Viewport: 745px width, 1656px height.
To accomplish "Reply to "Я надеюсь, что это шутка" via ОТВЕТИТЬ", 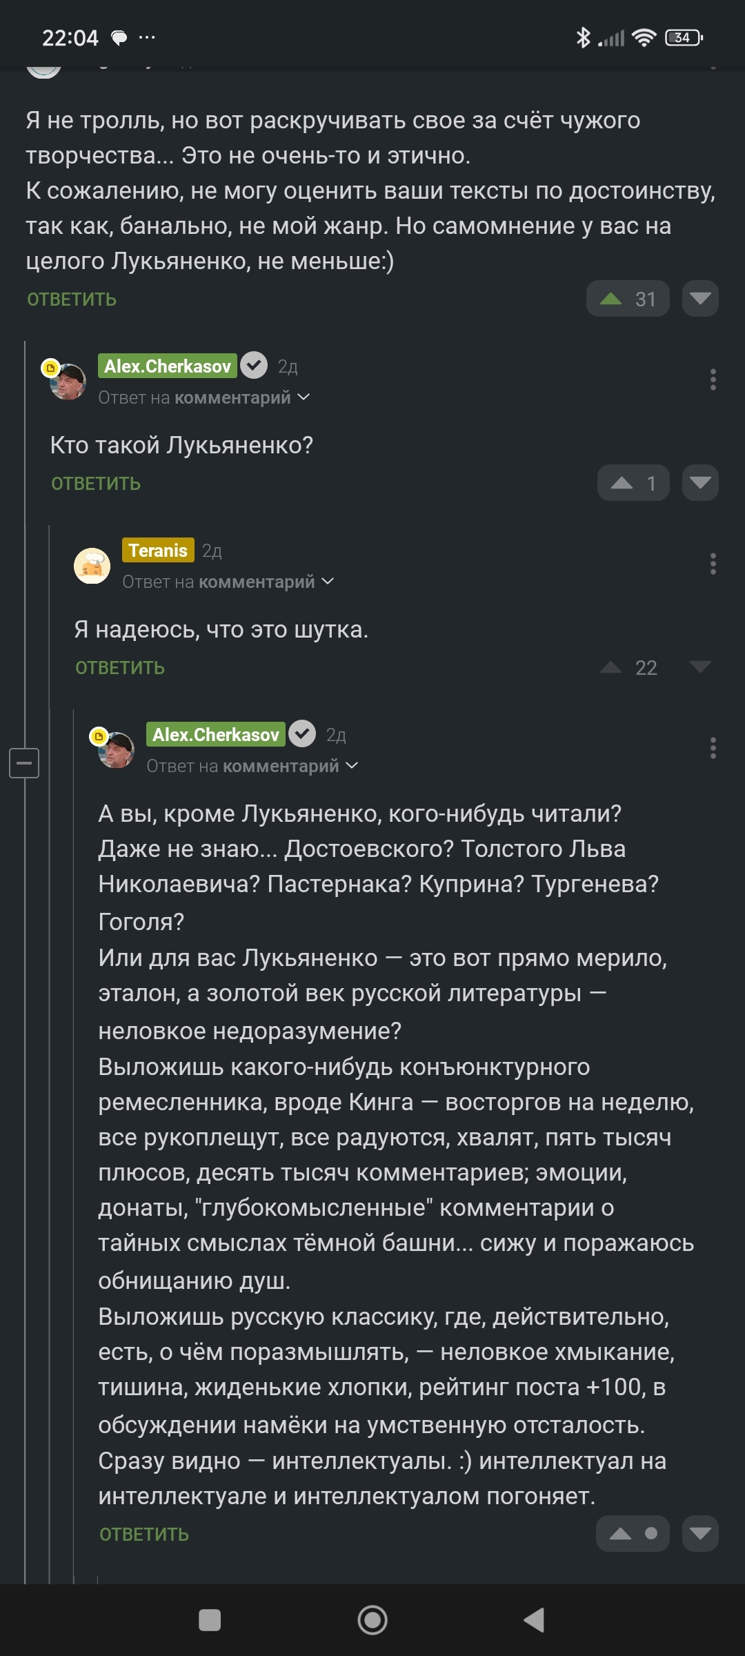I will tap(120, 668).
